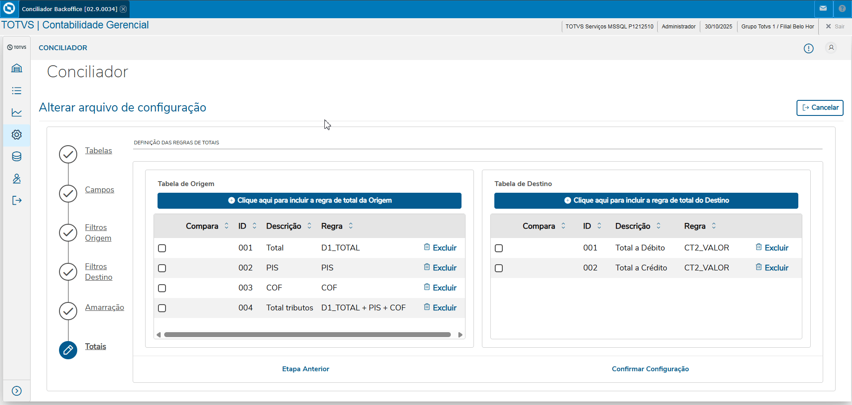Expand the sidebar with the bottom arrow
The width and height of the screenshot is (852, 405).
pos(17,391)
